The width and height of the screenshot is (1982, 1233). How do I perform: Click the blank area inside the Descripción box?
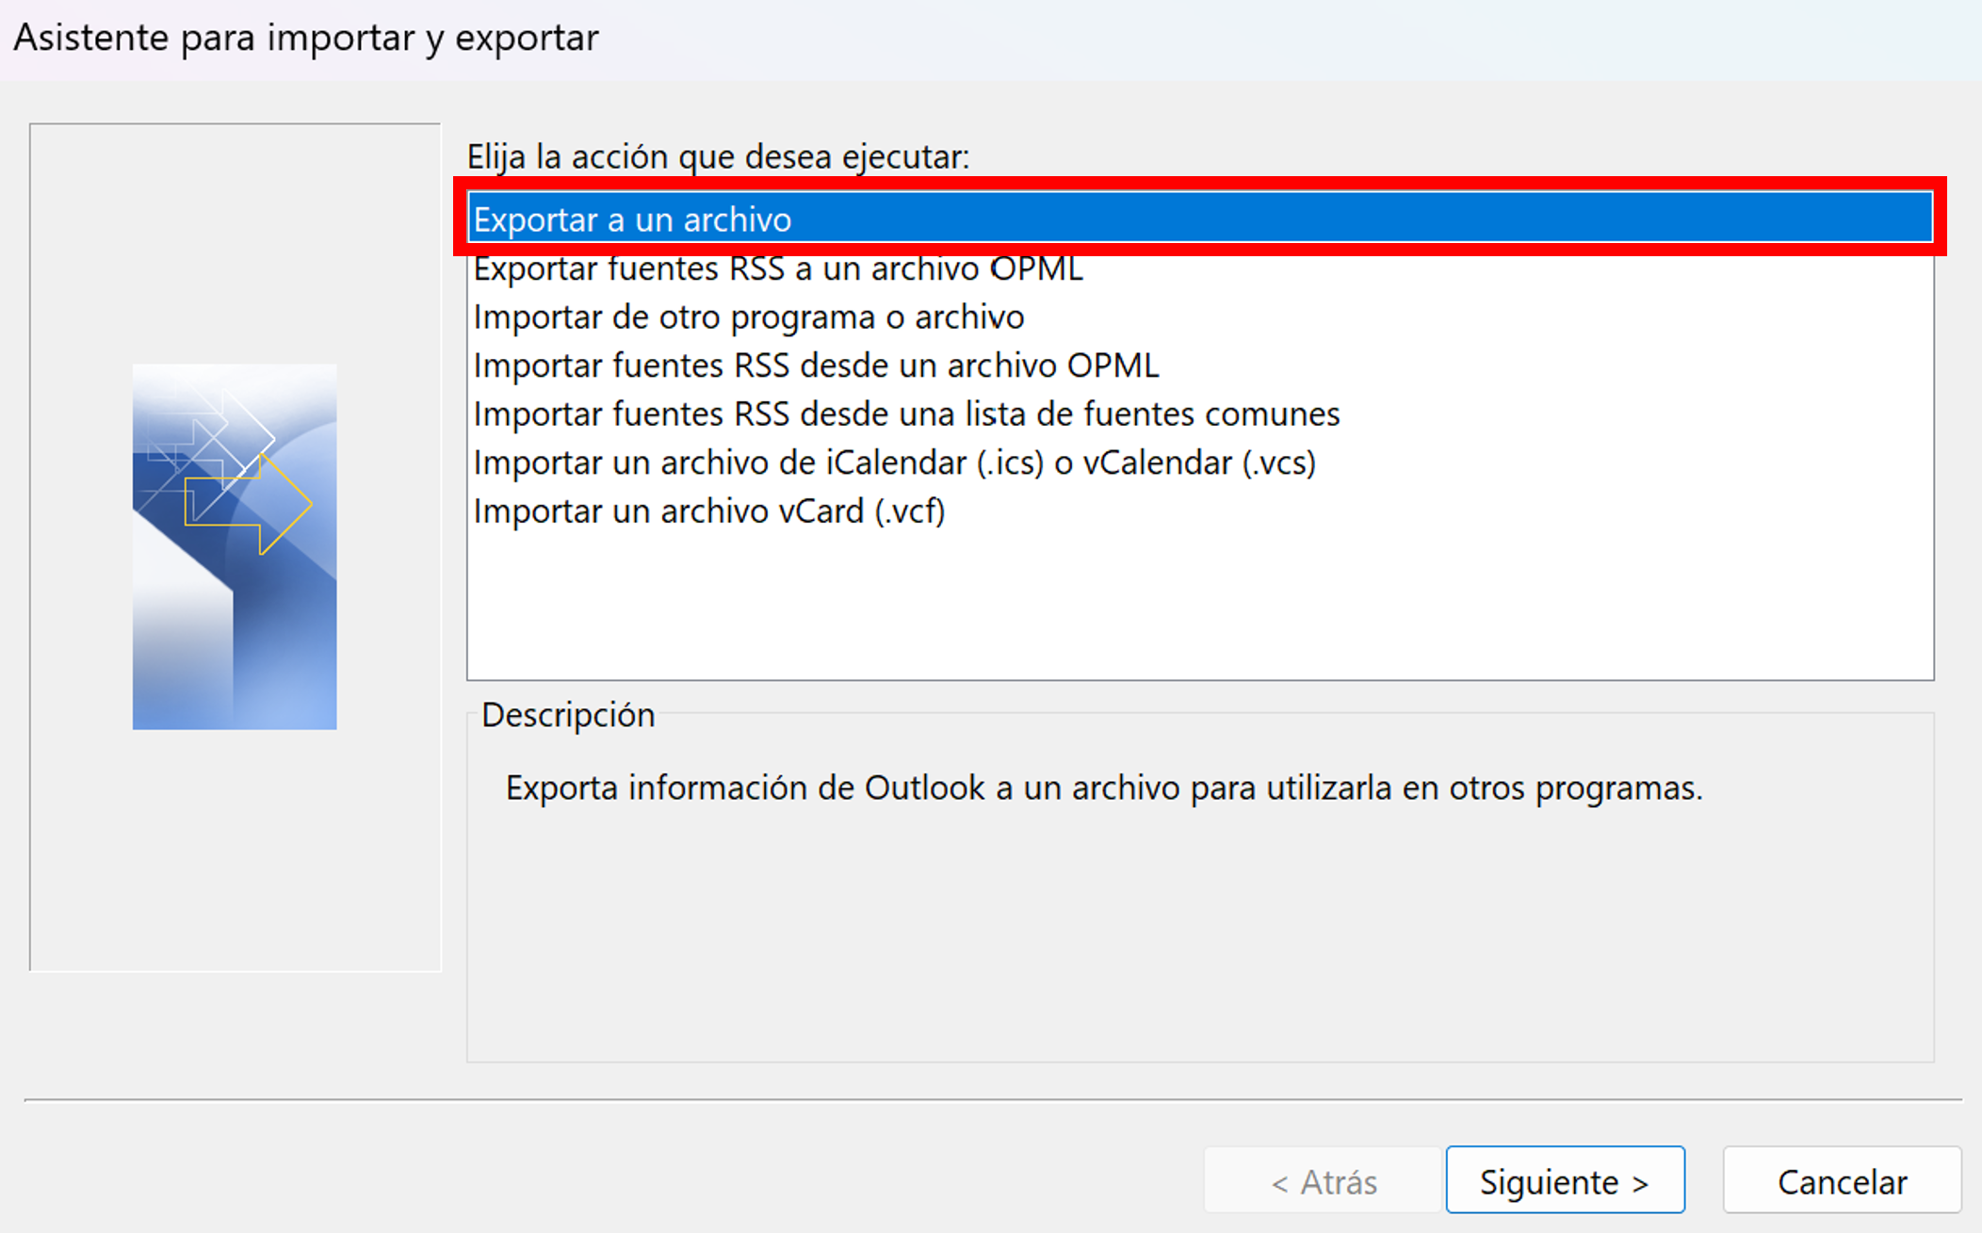tap(1200, 933)
